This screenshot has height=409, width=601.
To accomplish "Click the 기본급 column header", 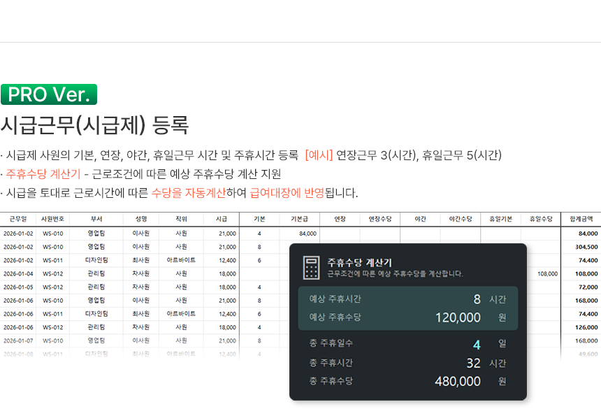I will pyautogui.click(x=300, y=220).
